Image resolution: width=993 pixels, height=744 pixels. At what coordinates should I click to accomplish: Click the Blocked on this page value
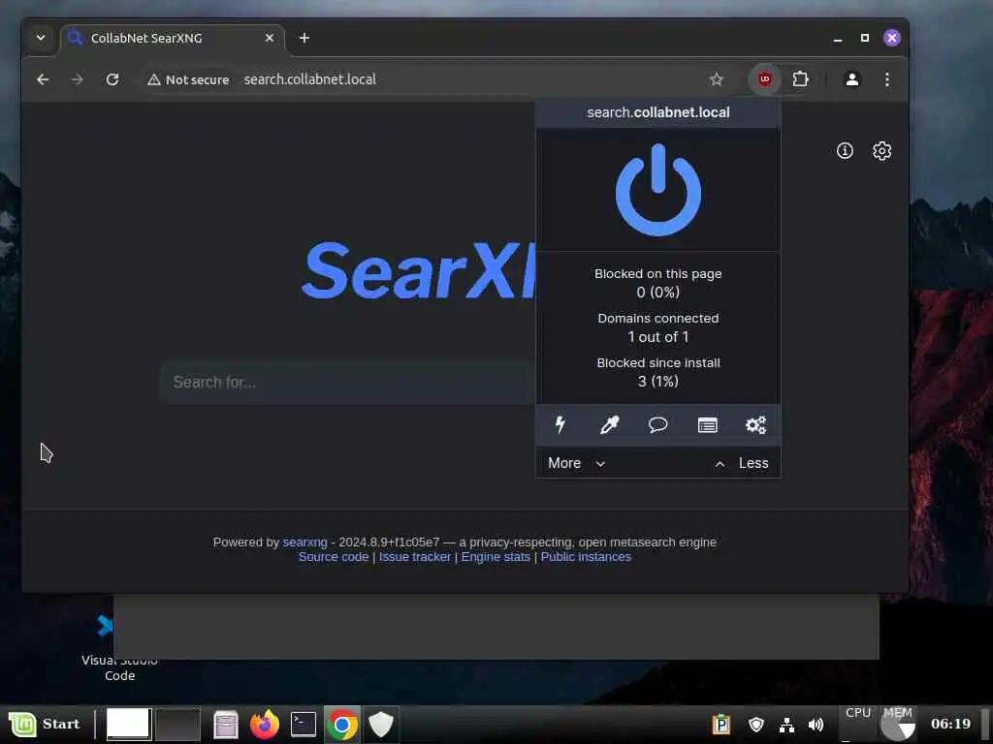[x=658, y=293]
